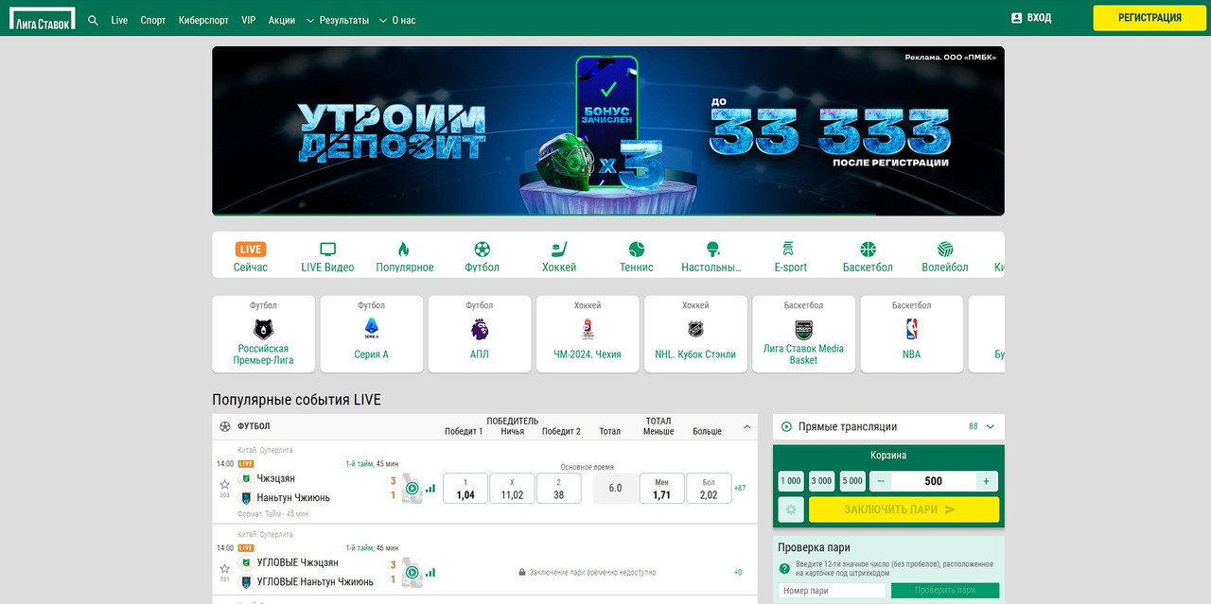
Task: Collapse the ФУТБОЛ live events section
Action: (x=746, y=427)
